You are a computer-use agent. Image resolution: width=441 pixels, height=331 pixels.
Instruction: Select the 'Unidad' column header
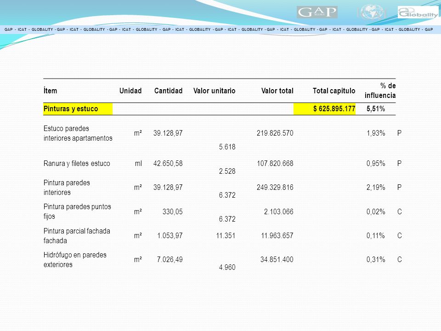coord(130,91)
